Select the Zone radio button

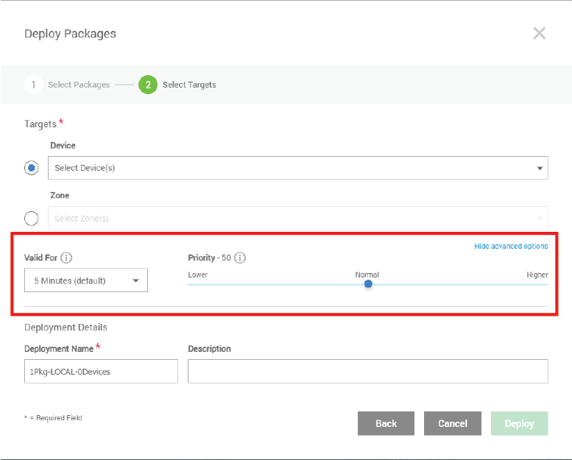[32, 219]
